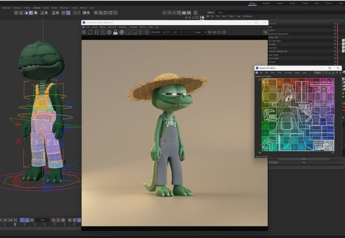
Task: Open the Project dropdown in Texture UV Editor
Action: (x=320, y=73)
